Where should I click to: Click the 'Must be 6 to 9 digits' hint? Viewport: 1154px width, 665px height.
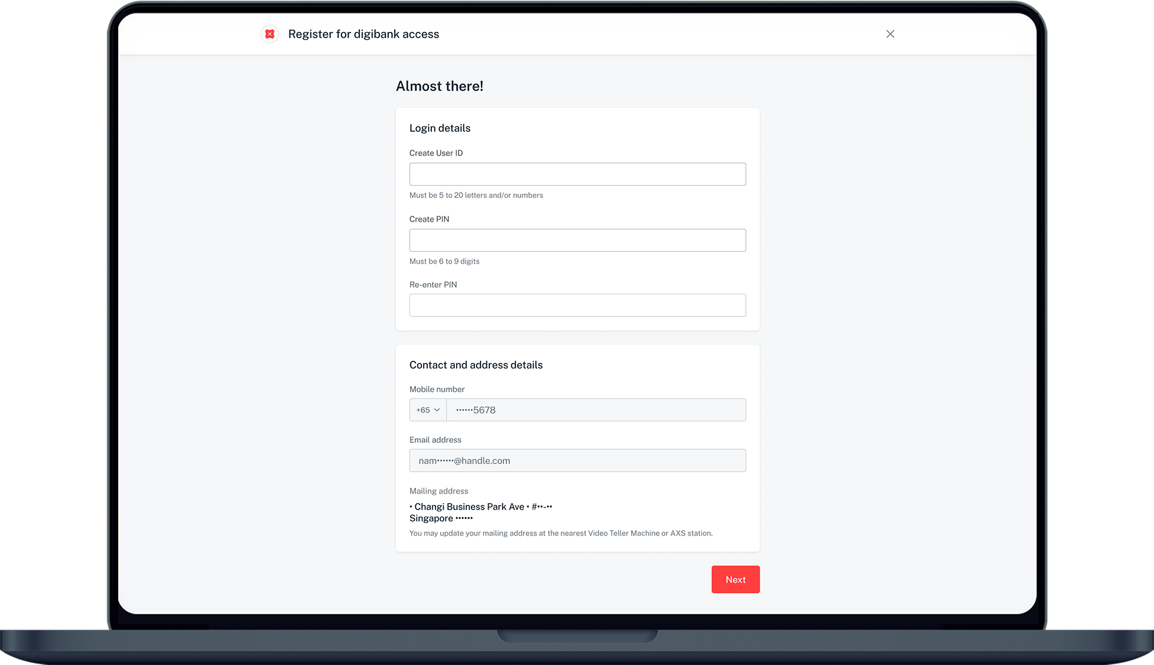(x=444, y=261)
